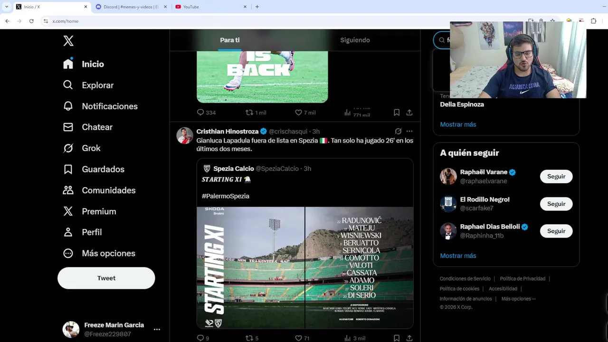
Task: Open Cristhian Hinostroza's name link
Action: (x=228, y=131)
